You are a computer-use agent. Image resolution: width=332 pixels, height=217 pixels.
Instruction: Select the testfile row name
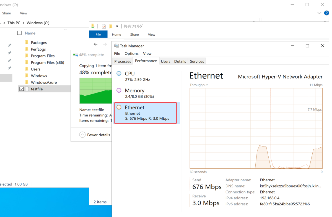click(37, 89)
